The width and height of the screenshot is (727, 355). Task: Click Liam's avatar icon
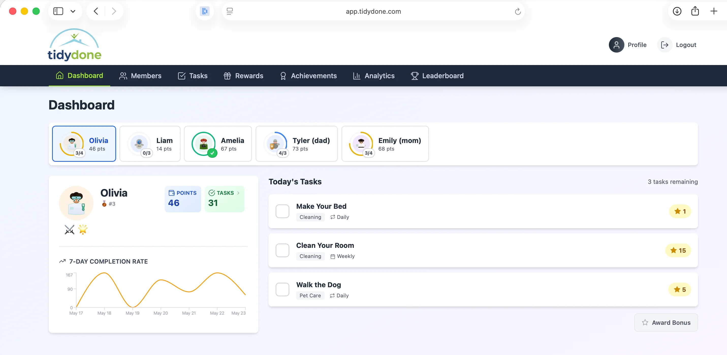point(139,143)
